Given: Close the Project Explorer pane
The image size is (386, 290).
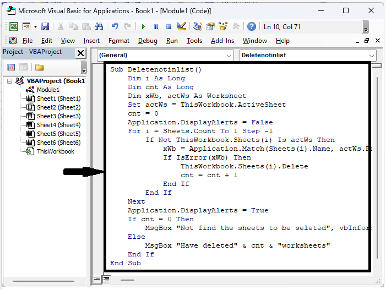Looking at the screenshot, I should [80, 53].
